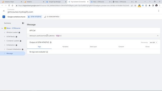
Task: Select the News – GTMcourse page entry
Action: click(13, 28)
